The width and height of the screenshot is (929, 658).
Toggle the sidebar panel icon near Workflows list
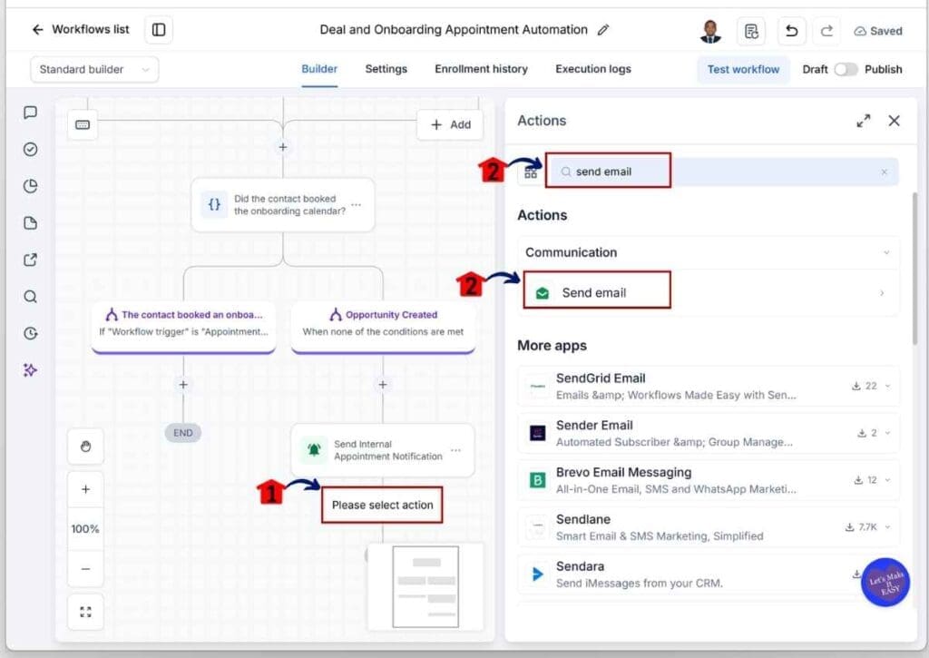pos(159,30)
